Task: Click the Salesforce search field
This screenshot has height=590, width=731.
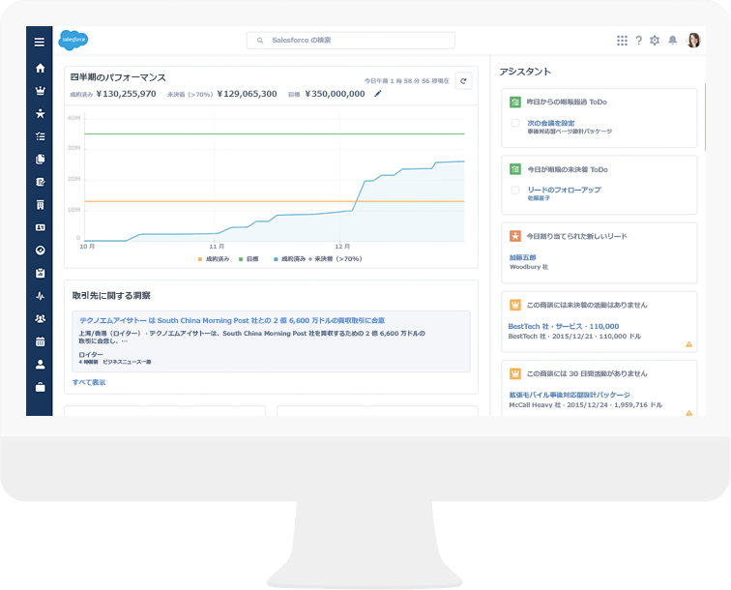Action: (x=350, y=41)
